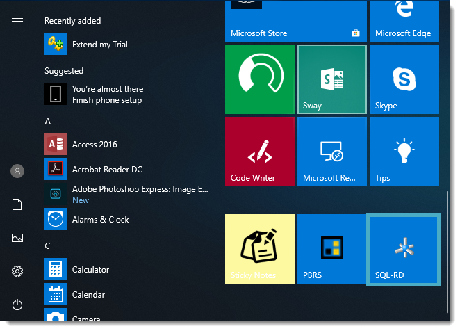Click the letter A section header
This screenshot has height=331, width=460.
(x=48, y=121)
